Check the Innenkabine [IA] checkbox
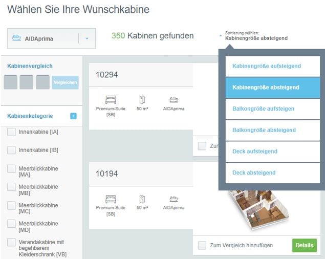The height and width of the screenshot is (259, 325). 11,133
